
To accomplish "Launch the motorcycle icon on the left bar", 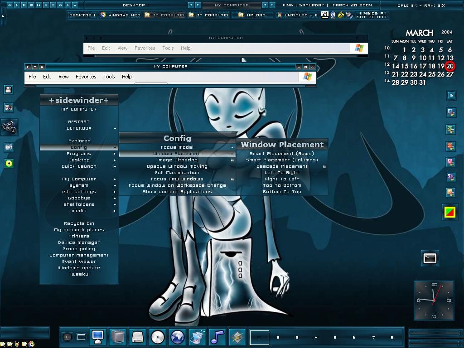I will click(x=9, y=127).
